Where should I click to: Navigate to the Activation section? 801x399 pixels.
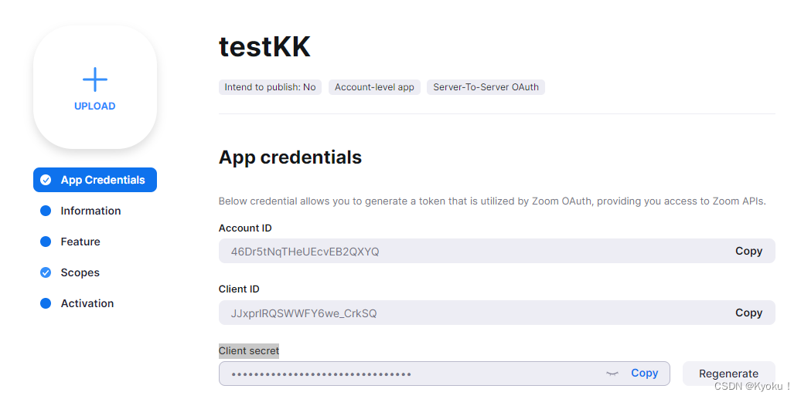[x=87, y=303]
